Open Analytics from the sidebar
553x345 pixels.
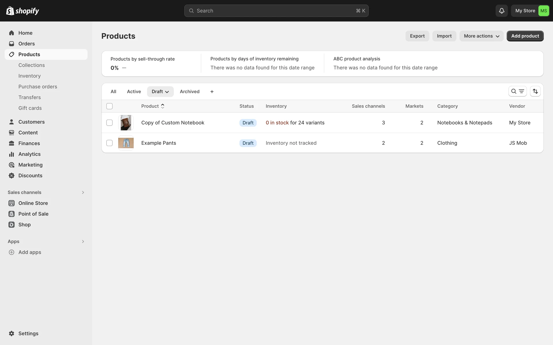tap(29, 154)
